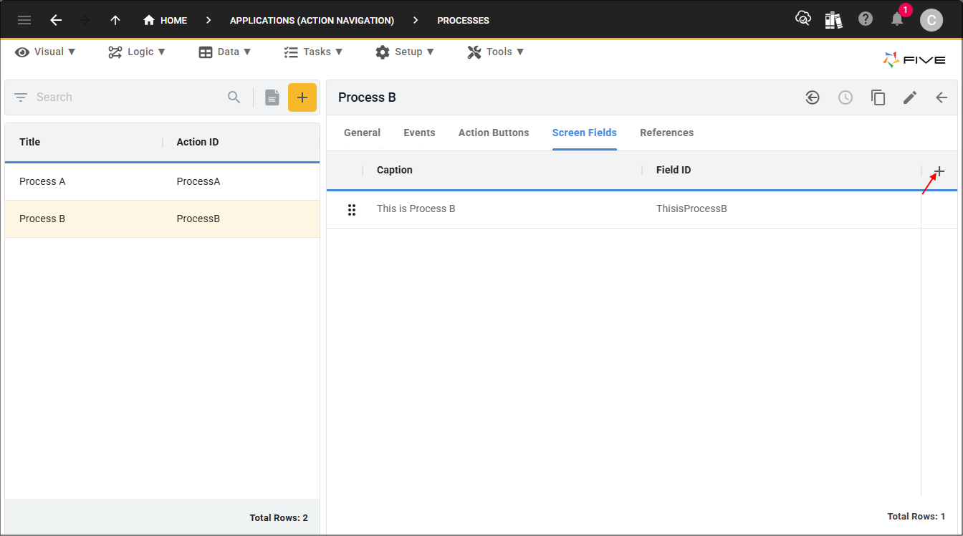Image resolution: width=963 pixels, height=536 pixels.
Task: Click the ProcessB Action ID cell
Action: pos(198,219)
